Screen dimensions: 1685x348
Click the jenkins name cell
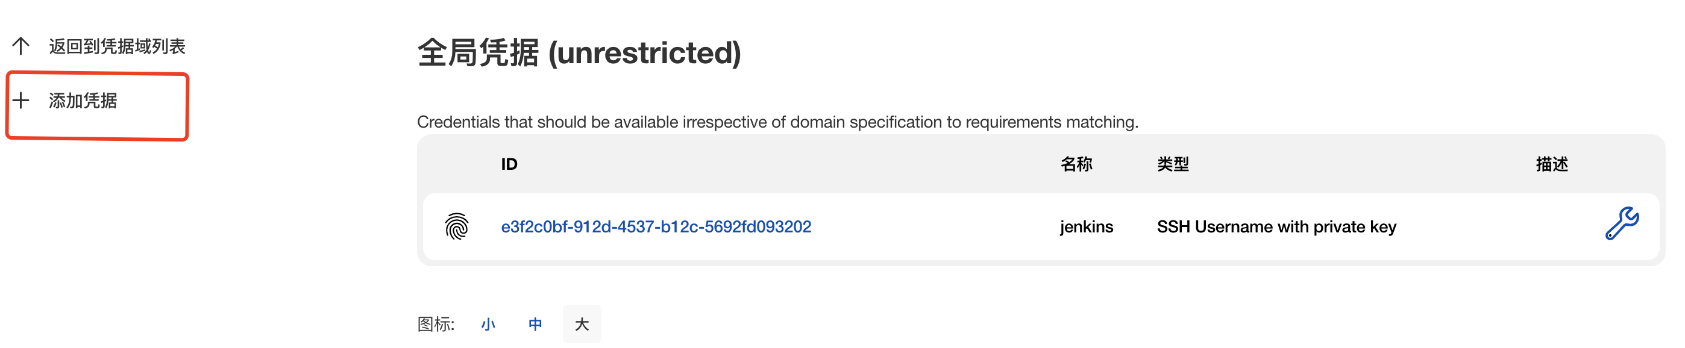coord(1086,226)
